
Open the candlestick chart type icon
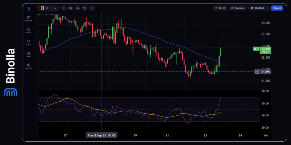(x=70, y=8)
